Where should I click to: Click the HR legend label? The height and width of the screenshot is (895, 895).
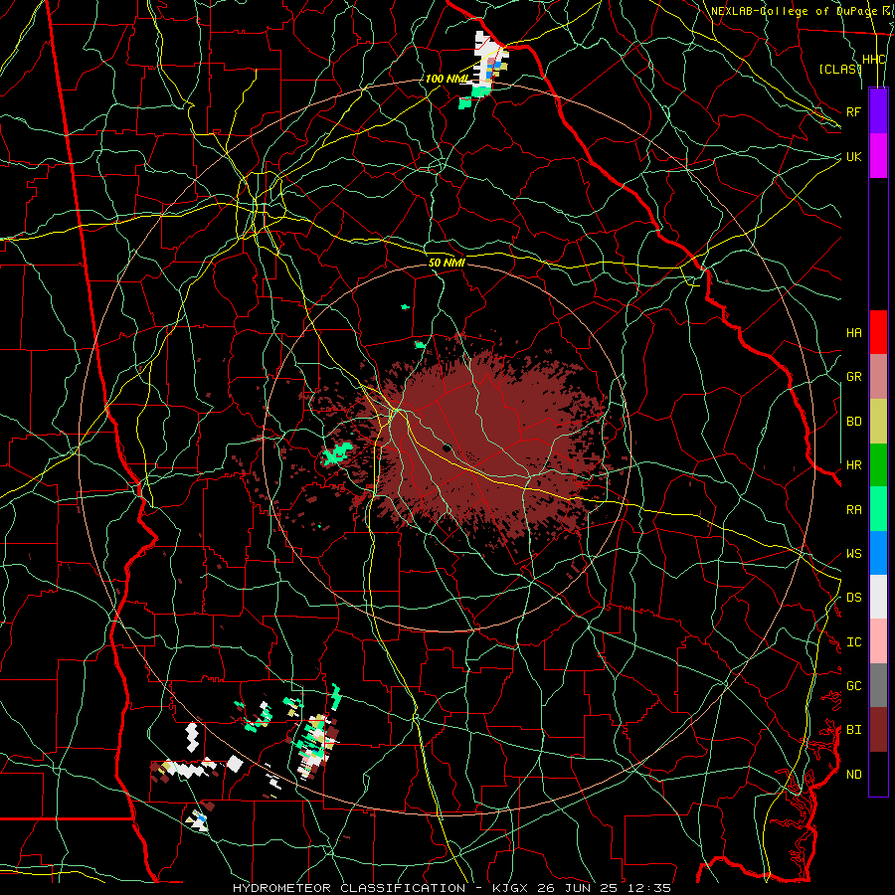(x=853, y=465)
